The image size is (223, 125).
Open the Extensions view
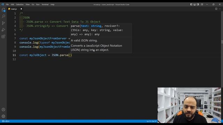(3, 36)
